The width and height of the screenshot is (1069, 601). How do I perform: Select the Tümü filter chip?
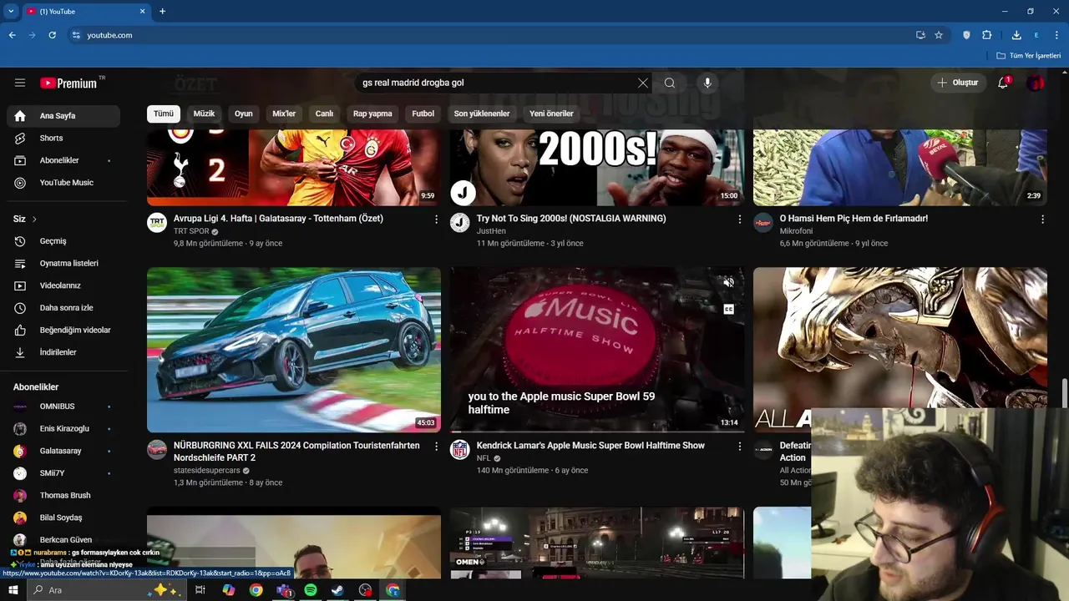click(x=164, y=114)
